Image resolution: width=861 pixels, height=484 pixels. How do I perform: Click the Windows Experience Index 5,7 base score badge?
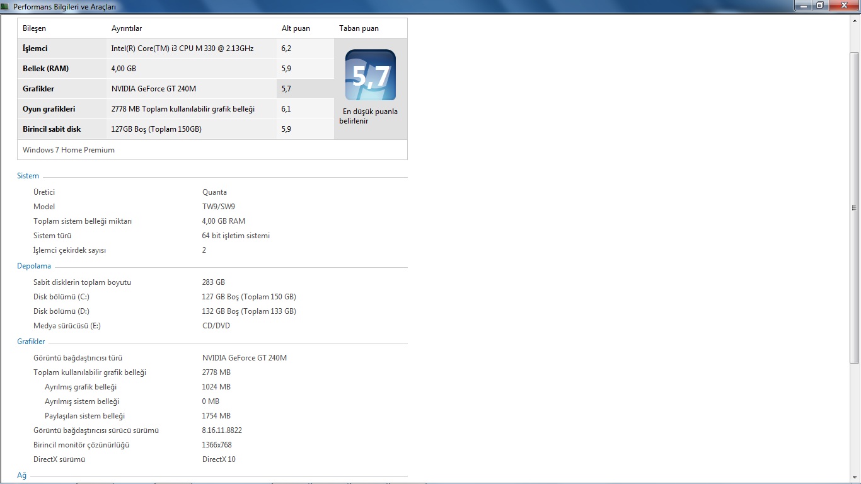point(371,75)
